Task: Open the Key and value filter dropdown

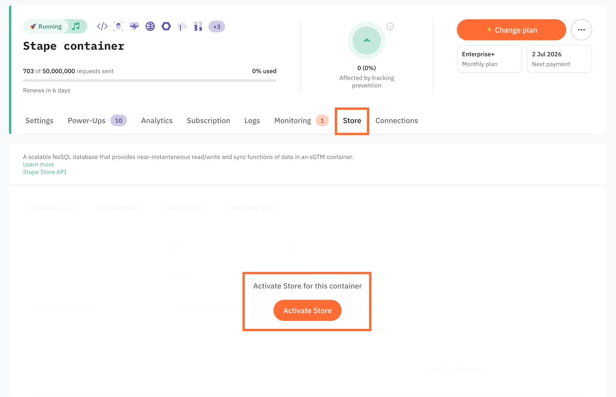Action: click(122, 208)
